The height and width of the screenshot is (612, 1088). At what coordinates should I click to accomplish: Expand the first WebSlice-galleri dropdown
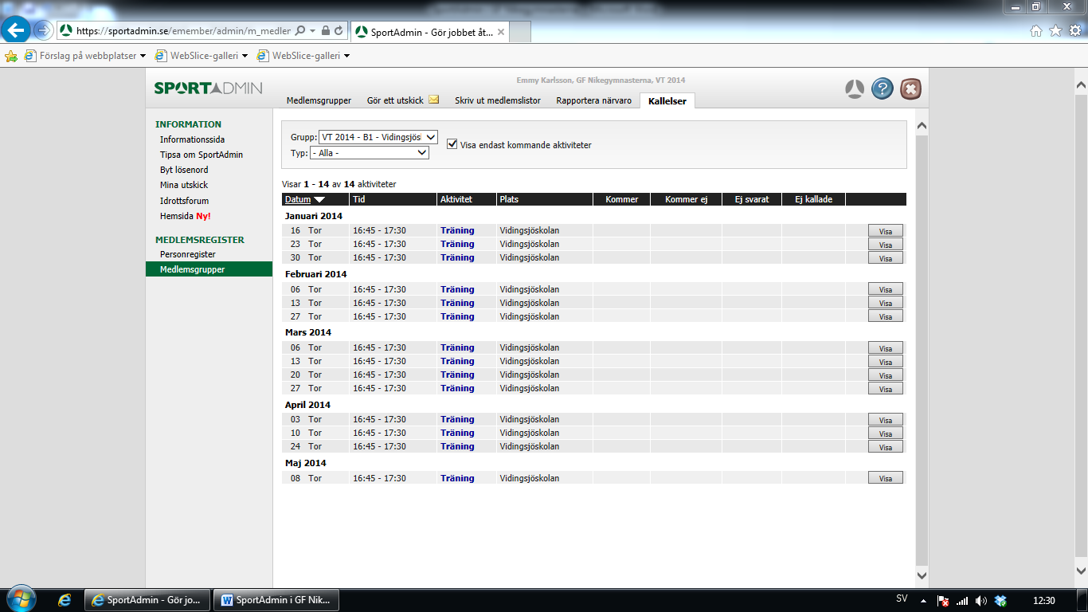[x=244, y=56]
